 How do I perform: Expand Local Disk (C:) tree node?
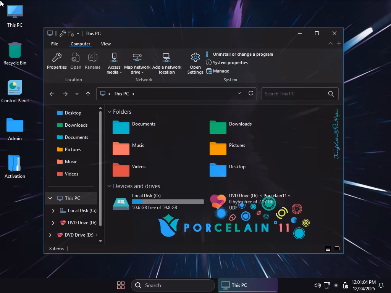coord(53,211)
